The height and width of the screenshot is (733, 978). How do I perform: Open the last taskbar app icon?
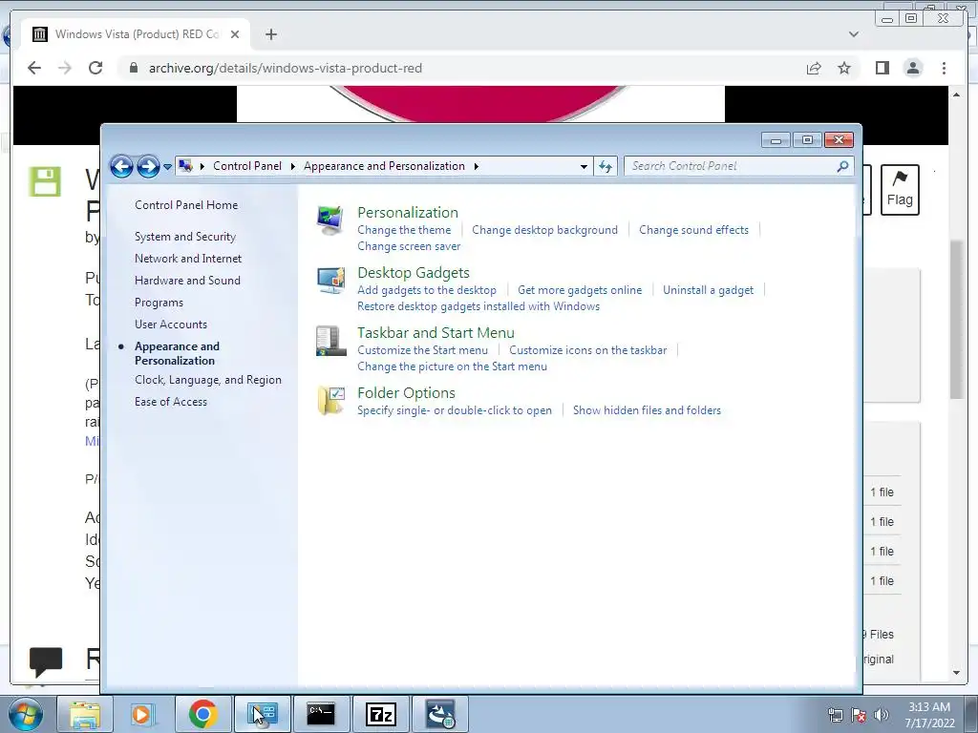(x=440, y=714)
